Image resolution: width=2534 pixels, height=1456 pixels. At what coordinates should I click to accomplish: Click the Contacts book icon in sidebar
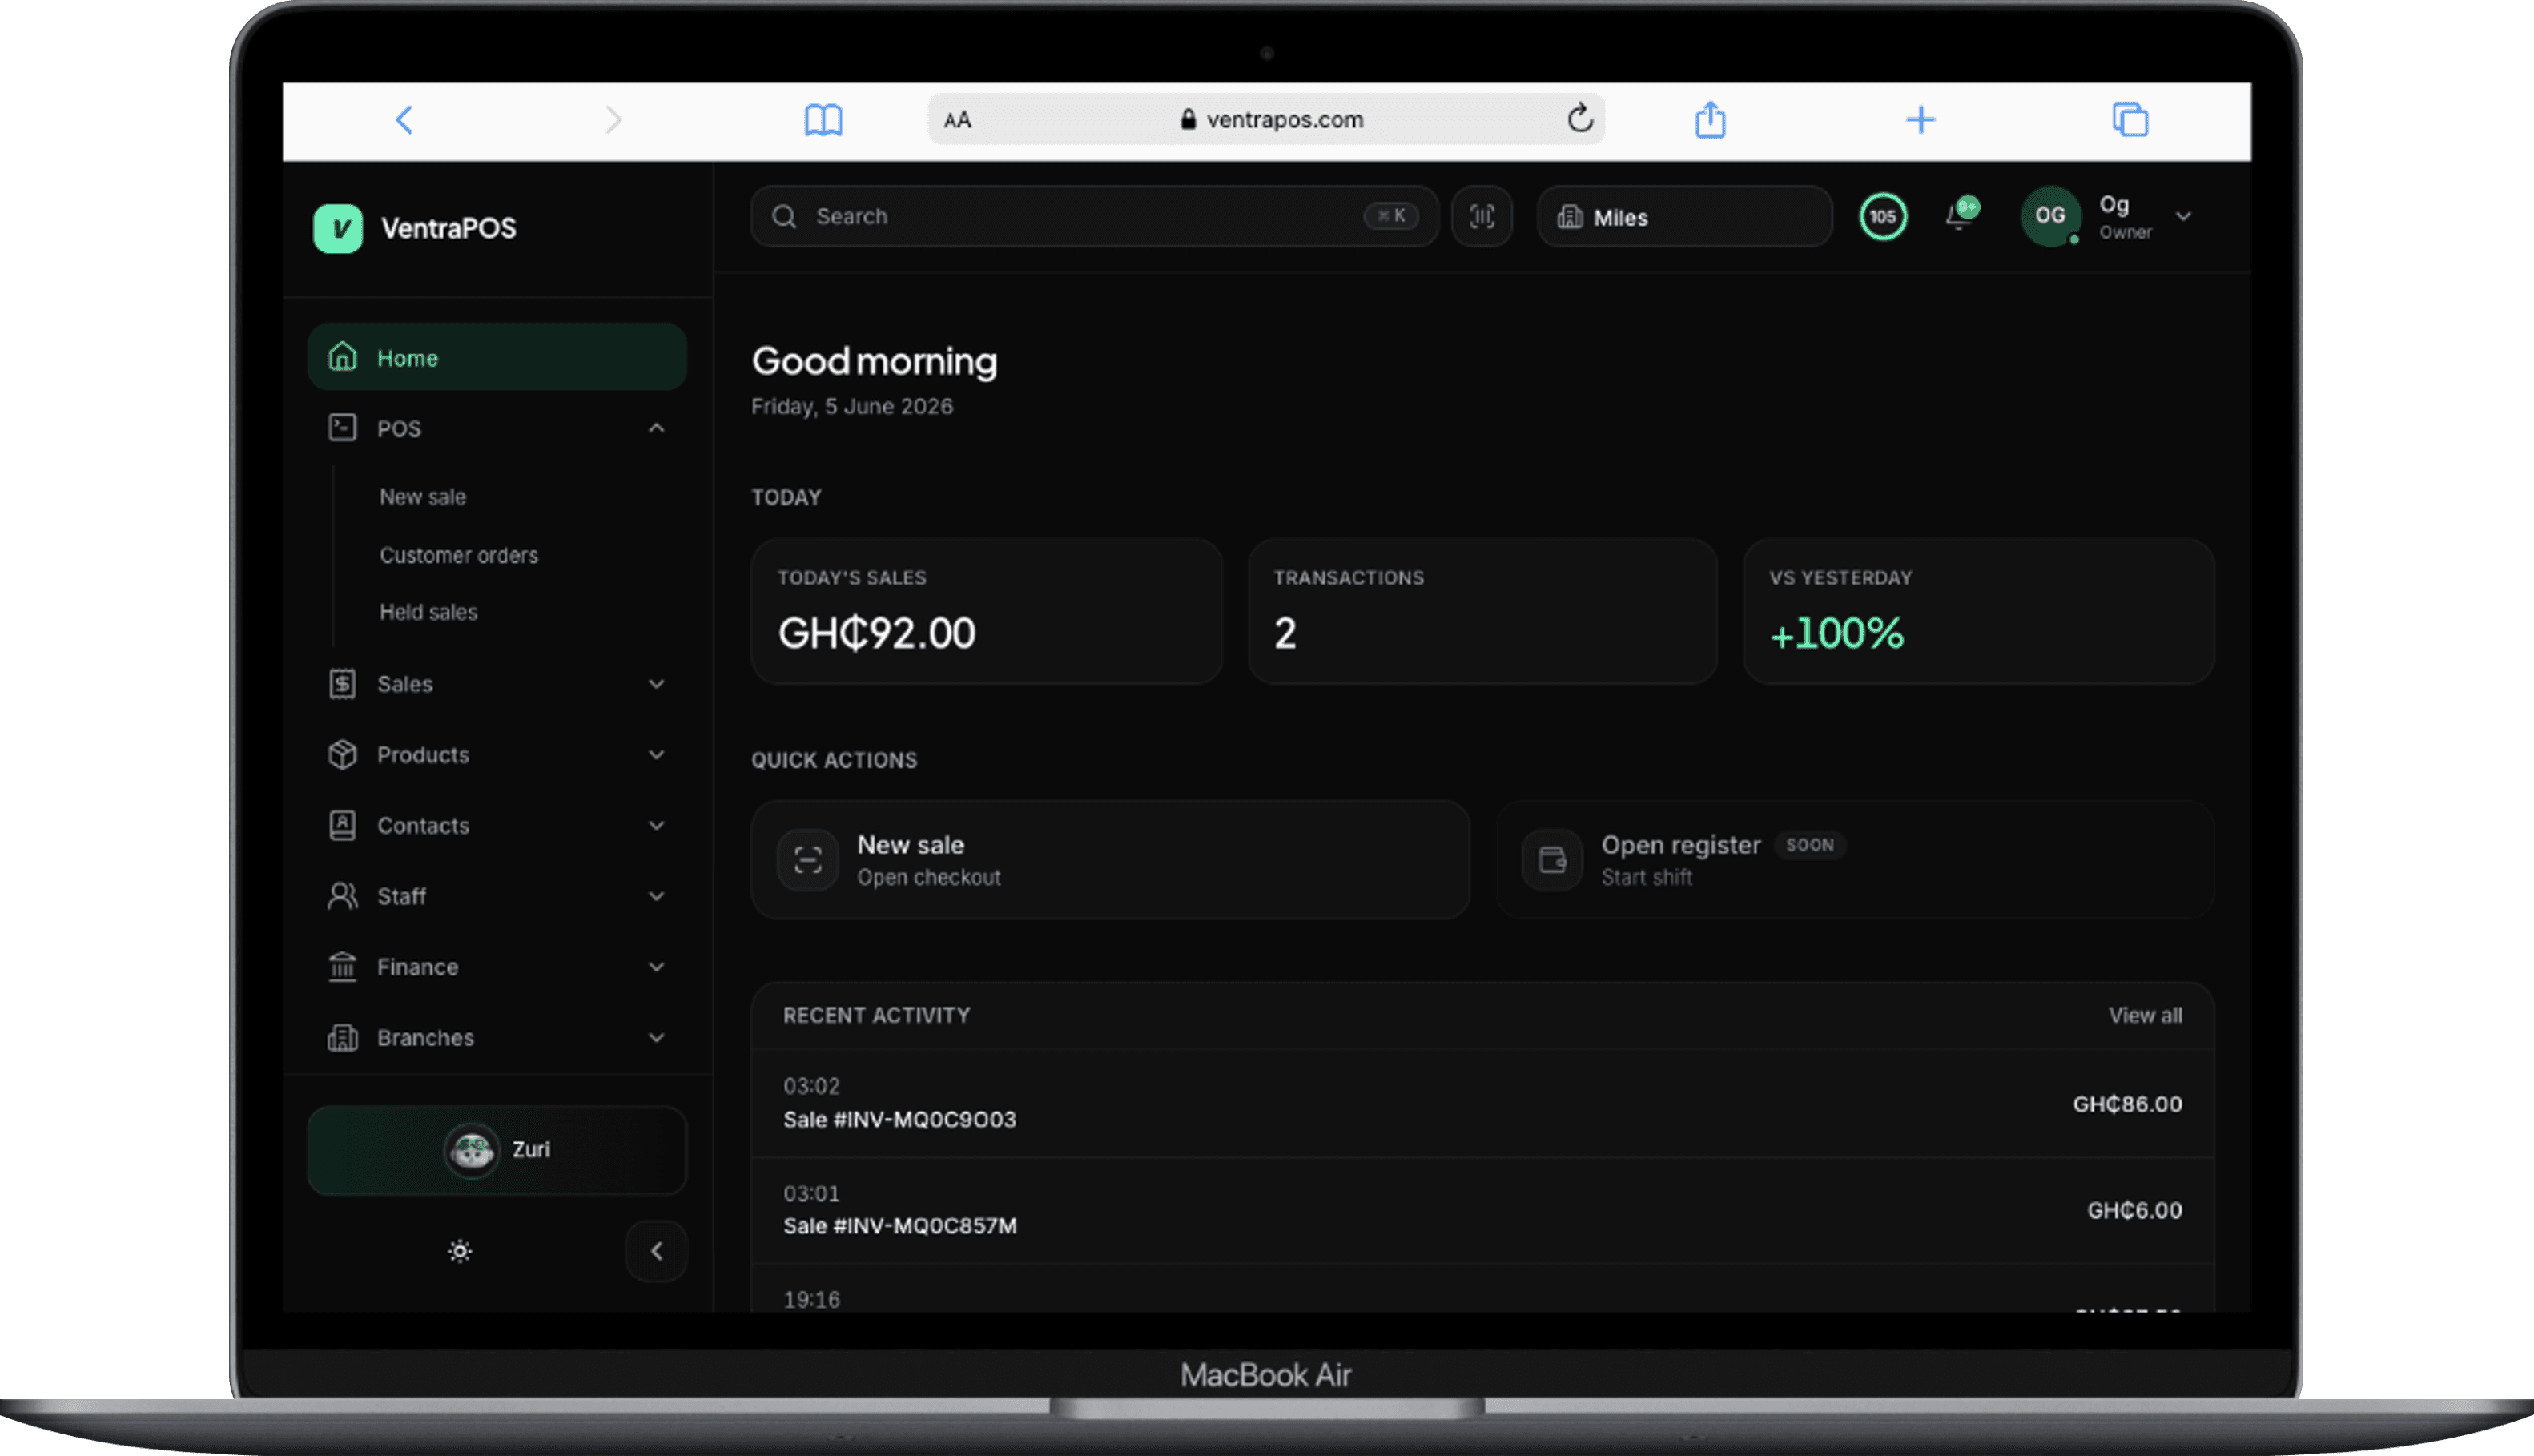(x=342, y=825)
